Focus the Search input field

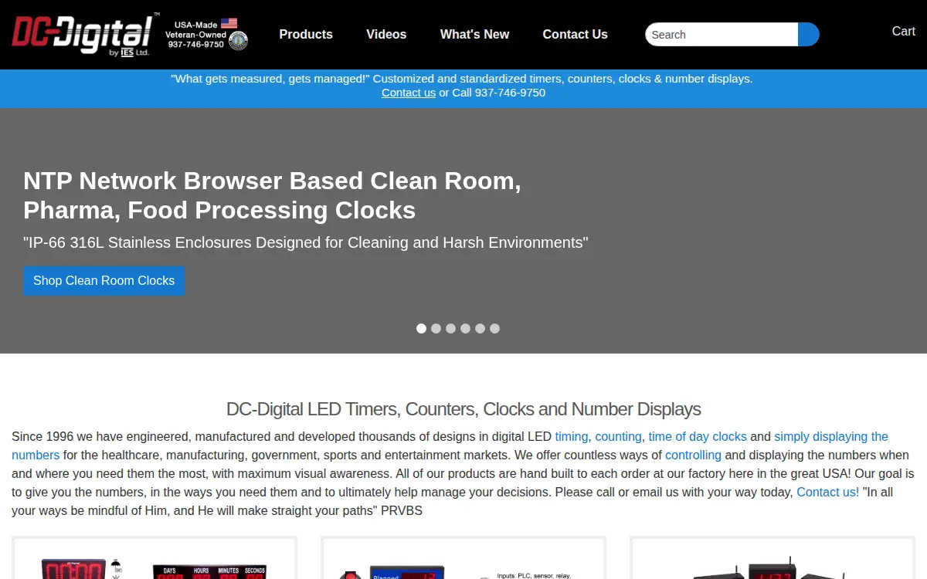point(722,35)
